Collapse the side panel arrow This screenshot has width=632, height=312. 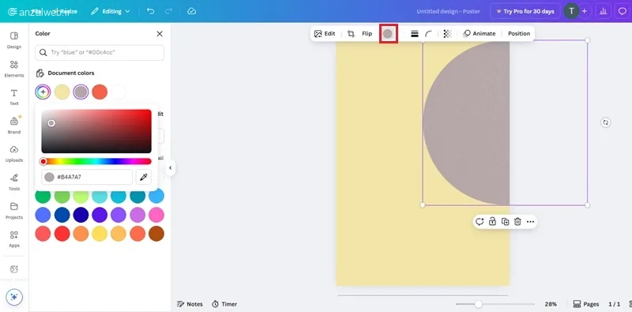[x=171, y=167]
